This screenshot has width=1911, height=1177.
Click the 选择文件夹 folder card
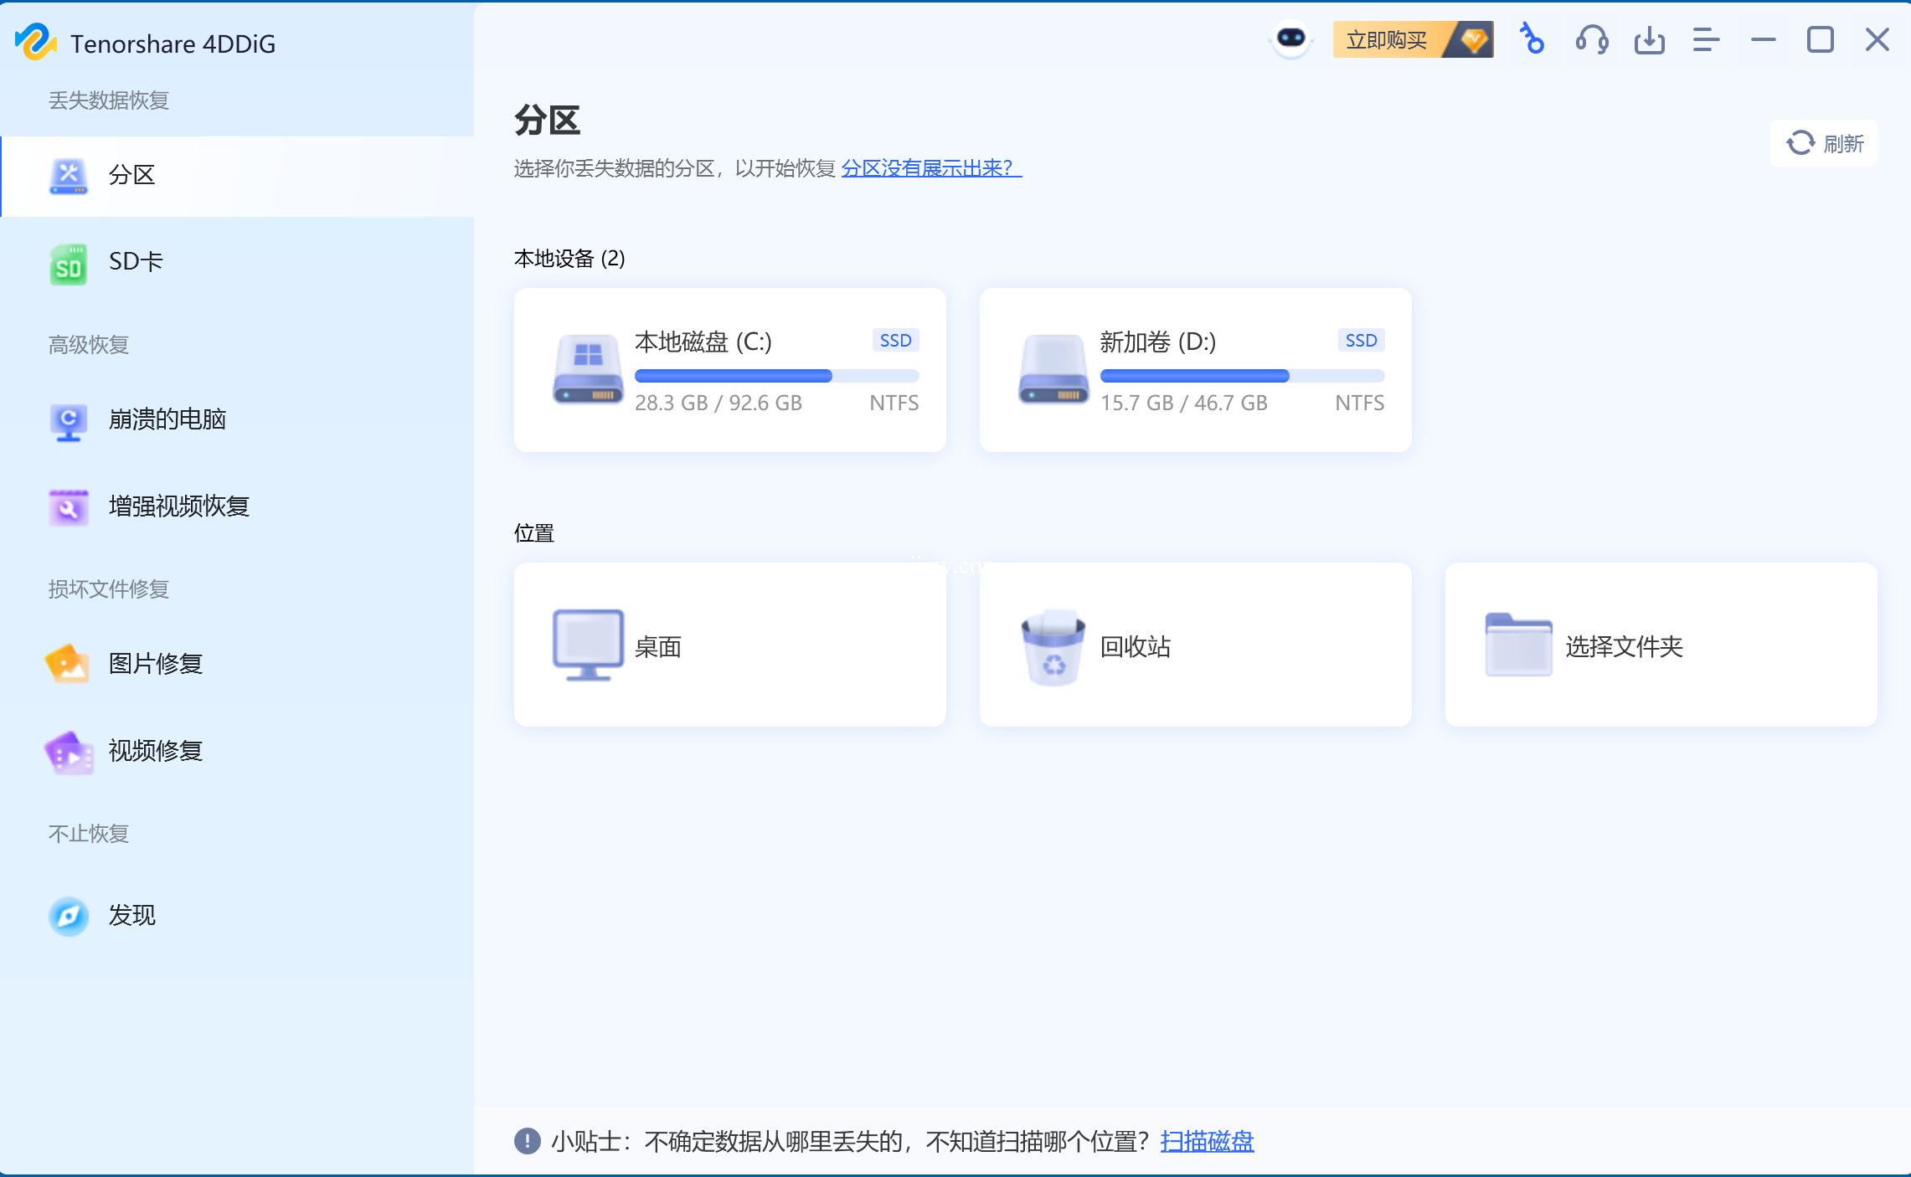tap(1661, 645)
